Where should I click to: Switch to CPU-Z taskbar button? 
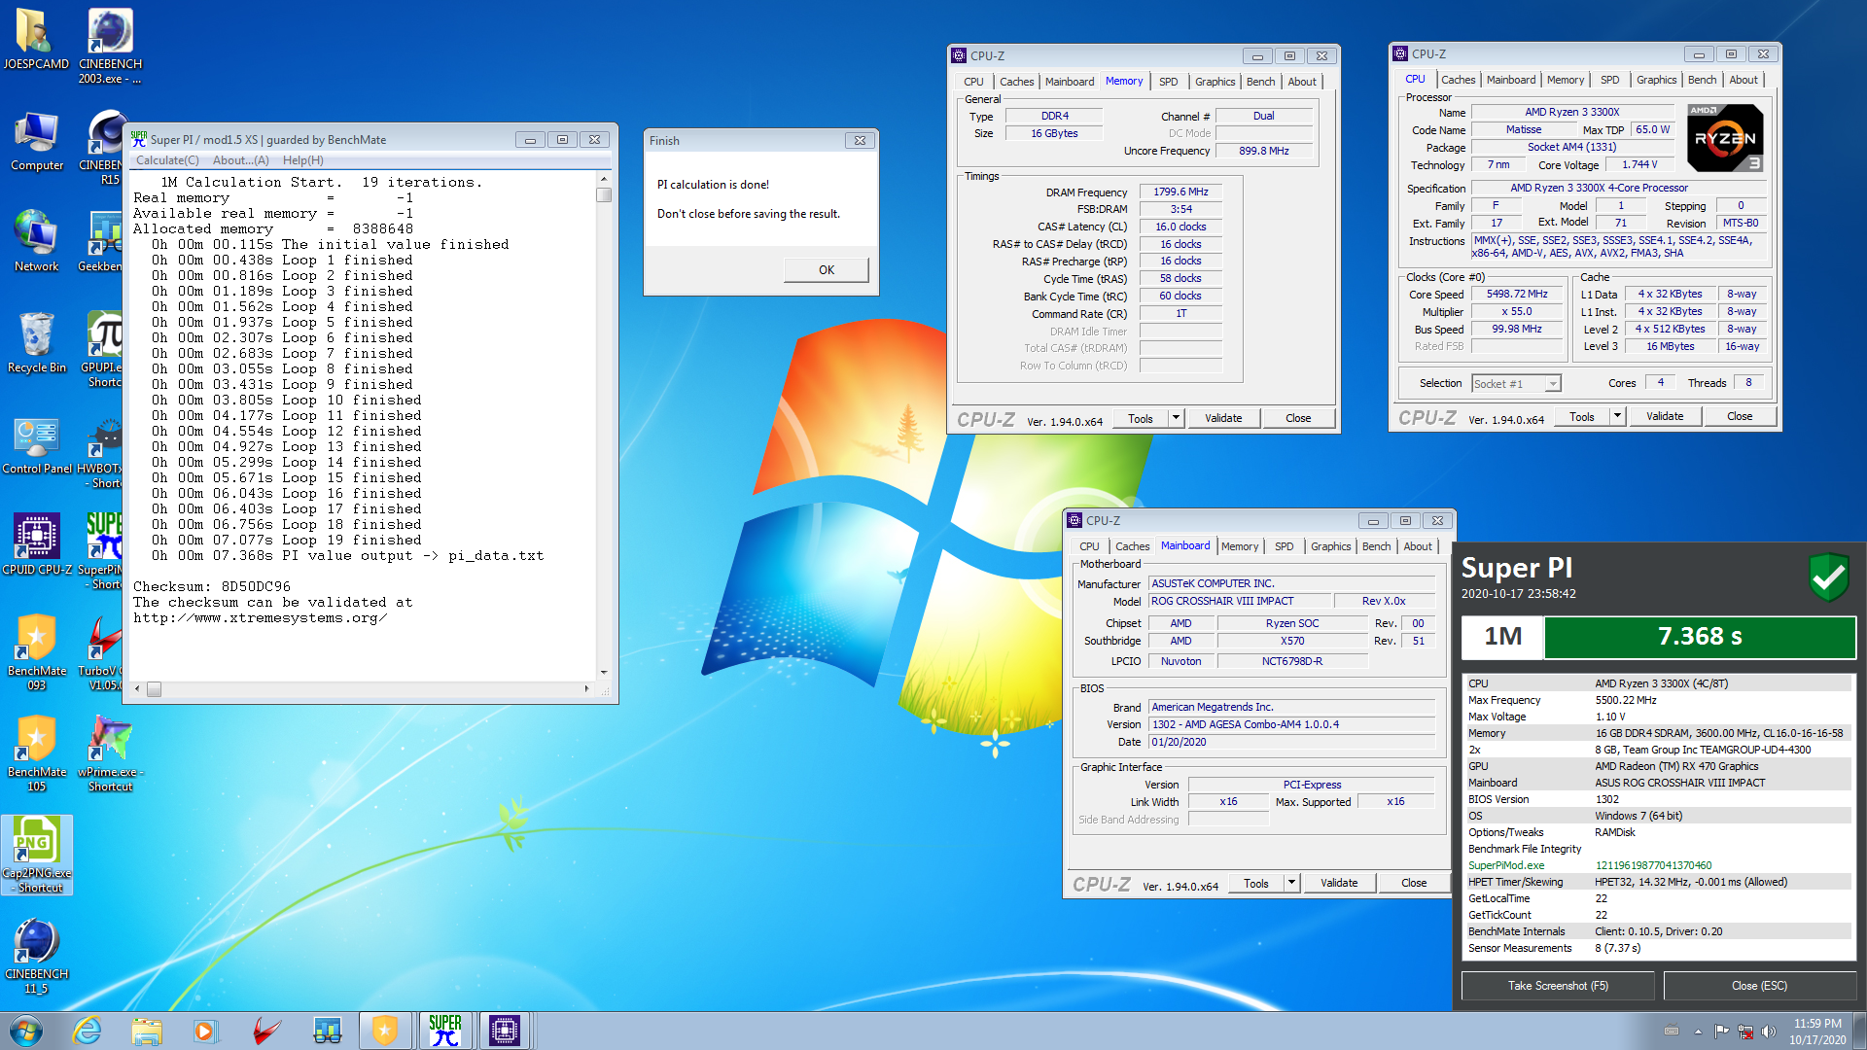505,1031
